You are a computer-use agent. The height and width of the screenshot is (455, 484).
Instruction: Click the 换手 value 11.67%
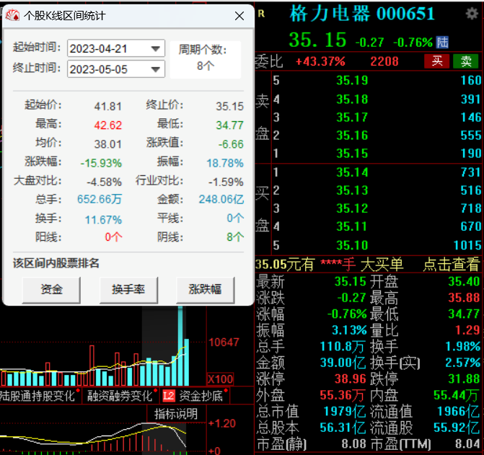[103, 220]
